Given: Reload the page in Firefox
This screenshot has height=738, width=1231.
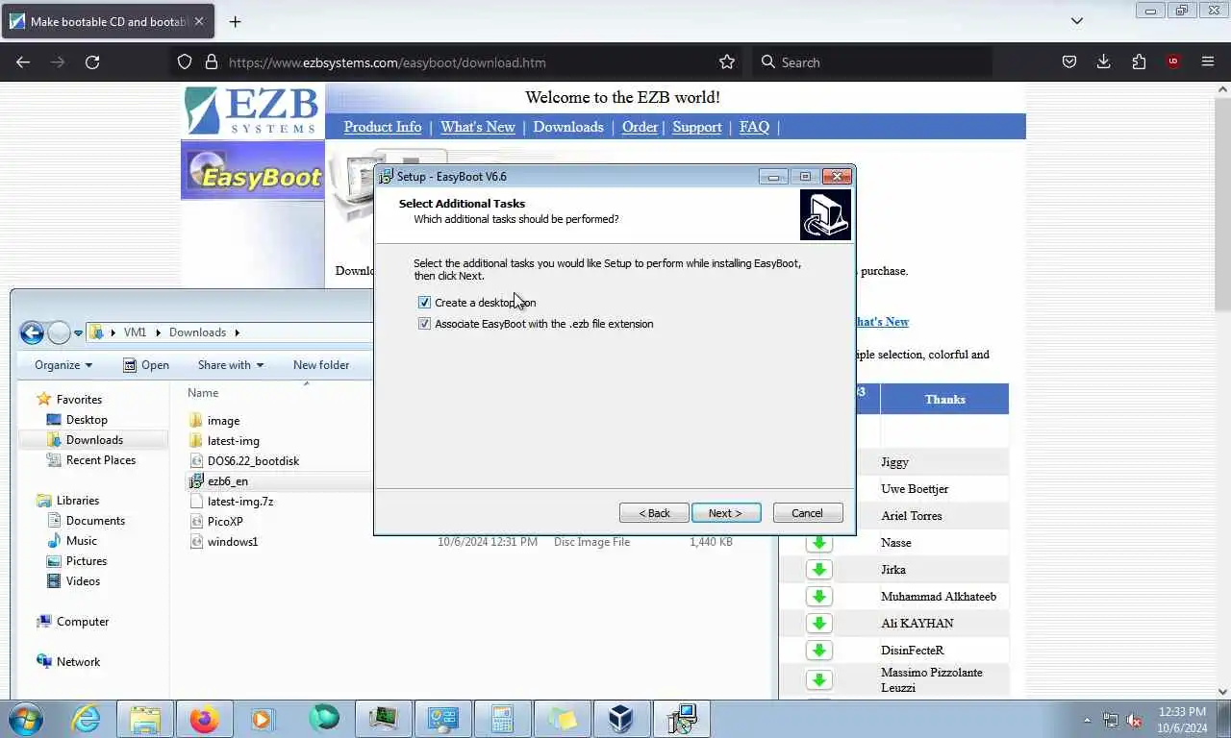Looking at the screenshot, I should 92,62.
